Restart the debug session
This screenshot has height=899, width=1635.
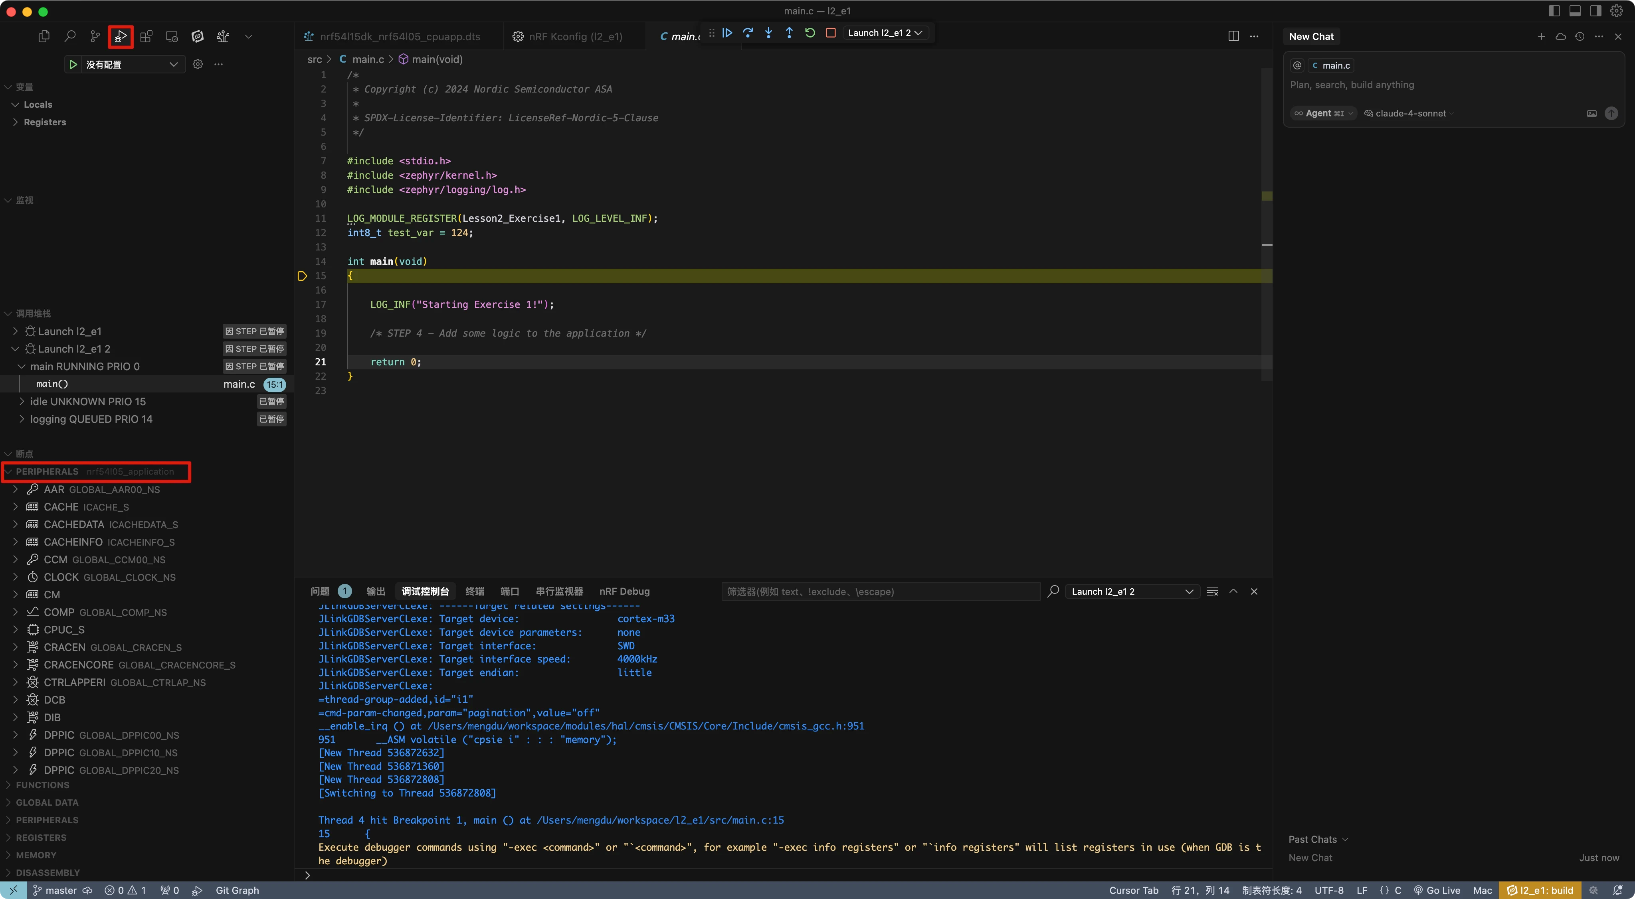pyautogui.click(x=810, y=33)
